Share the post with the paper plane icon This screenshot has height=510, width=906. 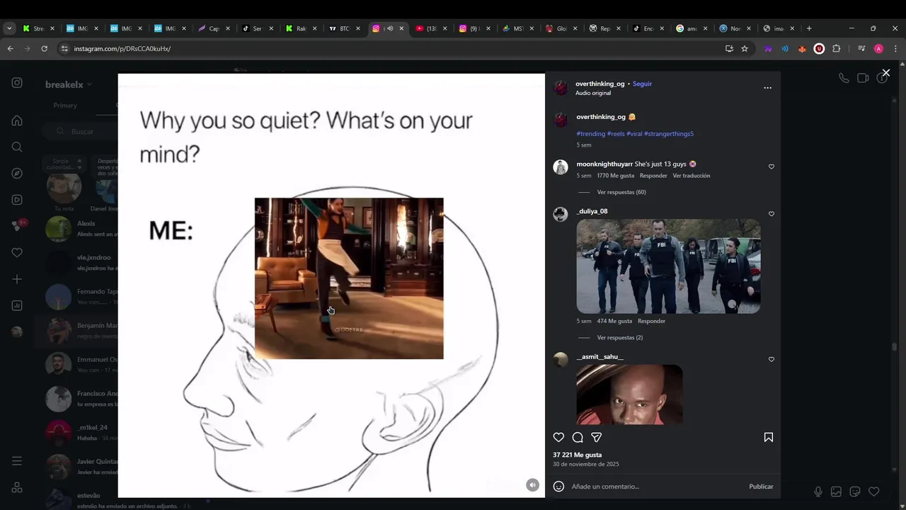pos(597,438)
